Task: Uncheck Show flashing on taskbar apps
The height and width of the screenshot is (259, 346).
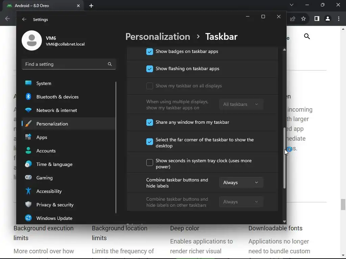Action: (150, 69)
